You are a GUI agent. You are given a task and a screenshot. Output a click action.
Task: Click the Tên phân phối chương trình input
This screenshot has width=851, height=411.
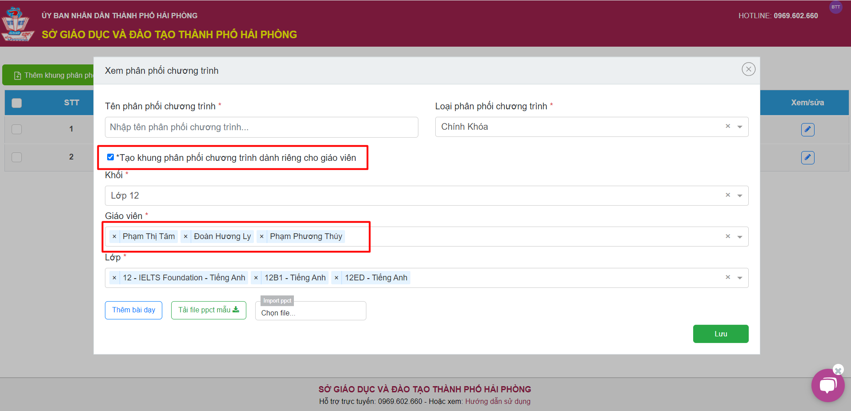(x=261, y=127)
